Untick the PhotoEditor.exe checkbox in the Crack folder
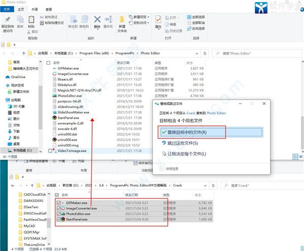This screenshot has height=251, width=304. tap(59, 214)
